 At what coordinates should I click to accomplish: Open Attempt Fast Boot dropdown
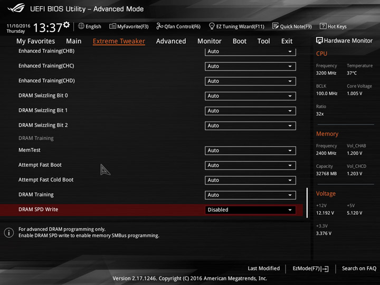[x=250, y=165]
